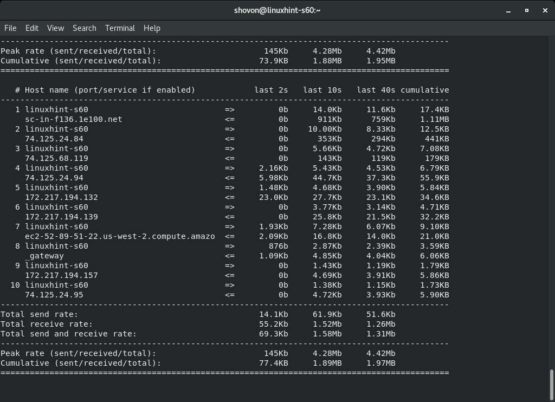This screenshot has height=402, width=555.
Task: Open the File menu
Action: tap(10, 28)
